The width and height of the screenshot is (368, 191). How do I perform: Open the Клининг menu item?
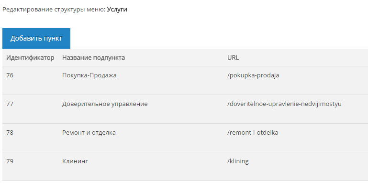pyautogui.click(x=75, y=161)
